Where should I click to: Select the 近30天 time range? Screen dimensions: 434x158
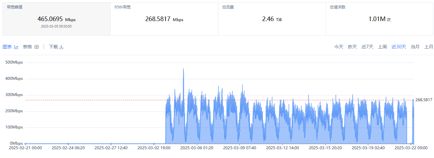(399, 47)
